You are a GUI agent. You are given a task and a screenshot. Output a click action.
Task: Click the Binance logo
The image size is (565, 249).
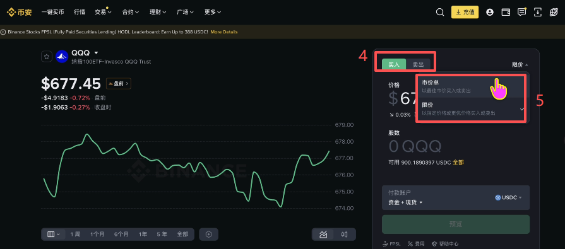(20, 12)
